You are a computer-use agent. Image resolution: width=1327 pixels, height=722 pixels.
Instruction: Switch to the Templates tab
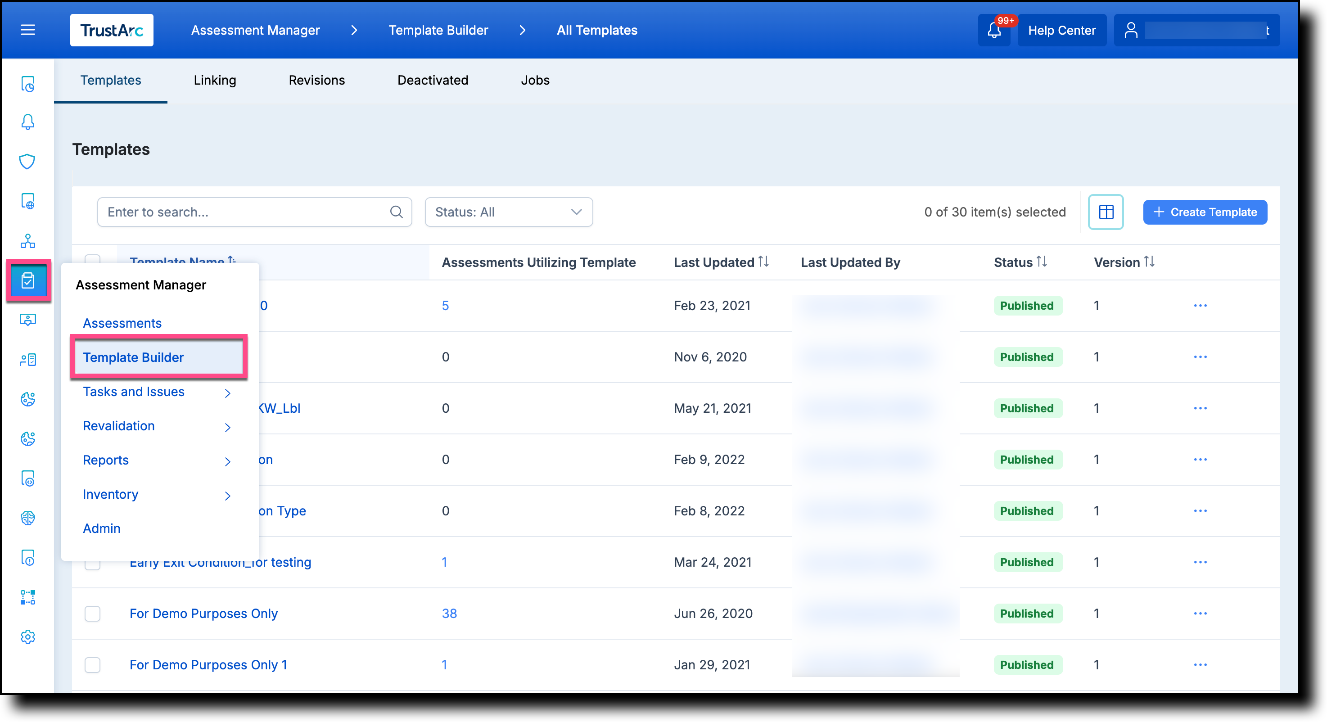coord(111,80)
